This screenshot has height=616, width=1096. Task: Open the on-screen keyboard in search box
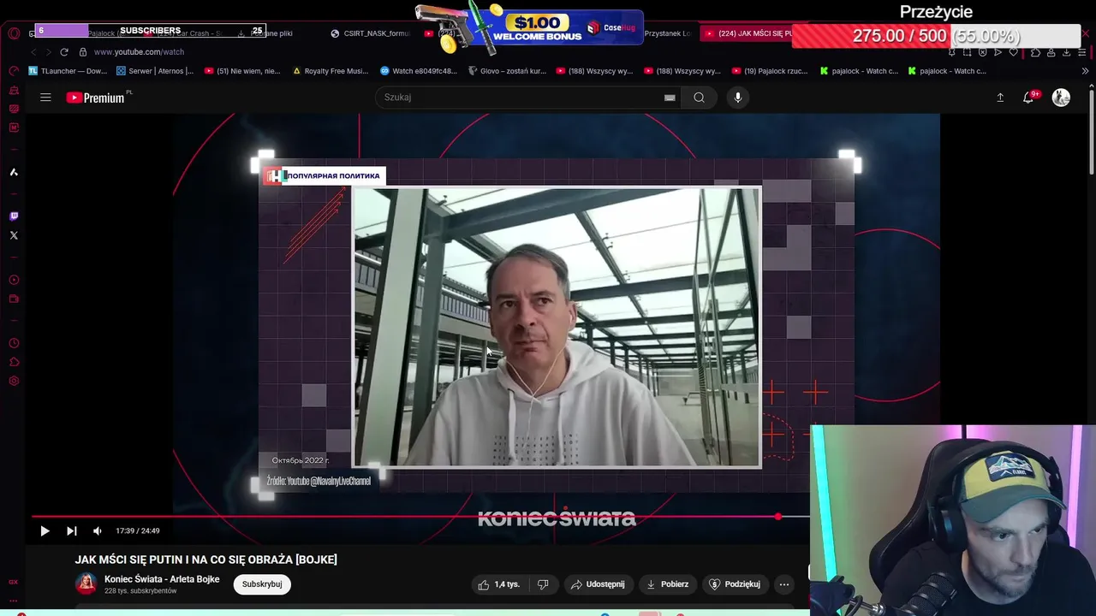point(670,98)
